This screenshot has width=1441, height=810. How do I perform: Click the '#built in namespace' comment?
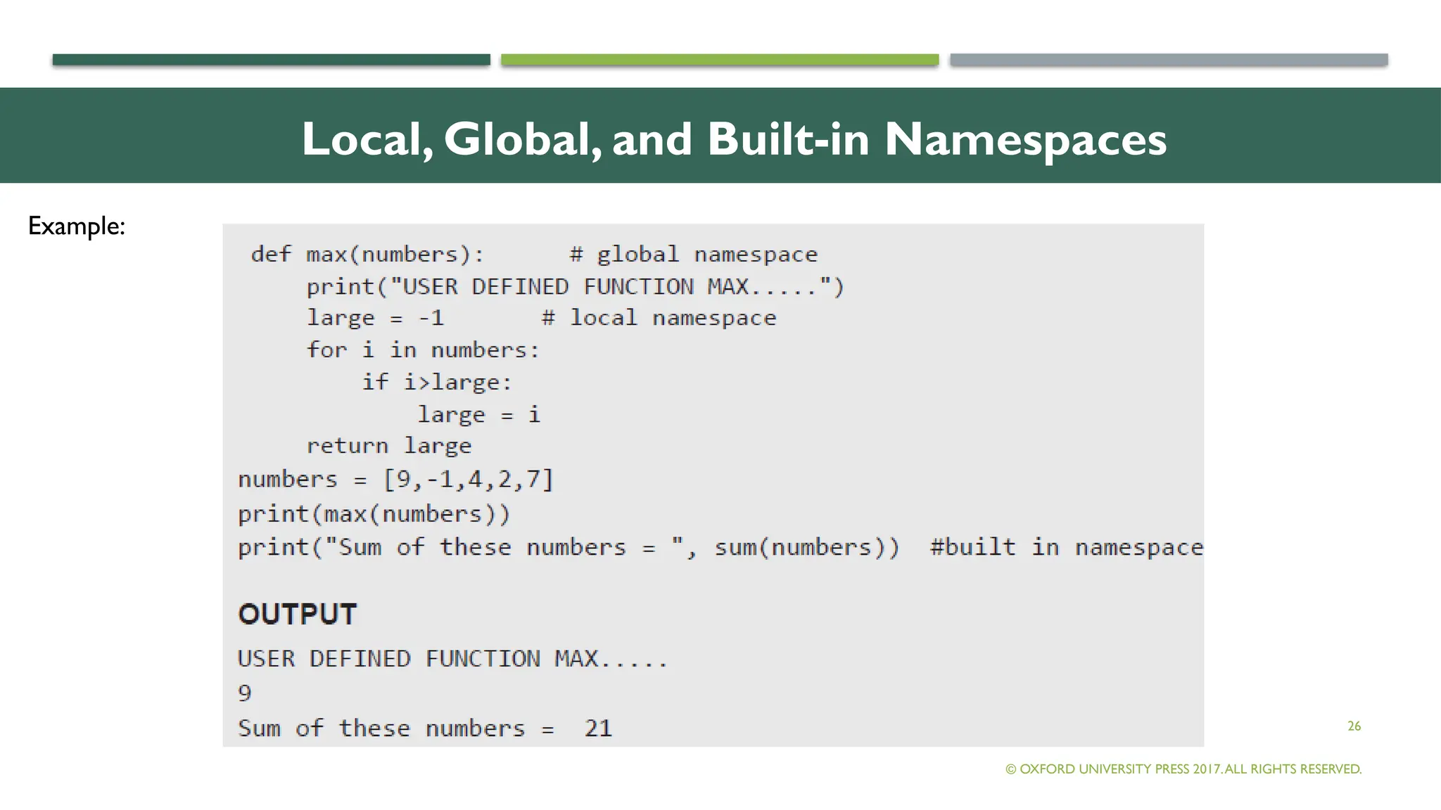pos(1066,547)
